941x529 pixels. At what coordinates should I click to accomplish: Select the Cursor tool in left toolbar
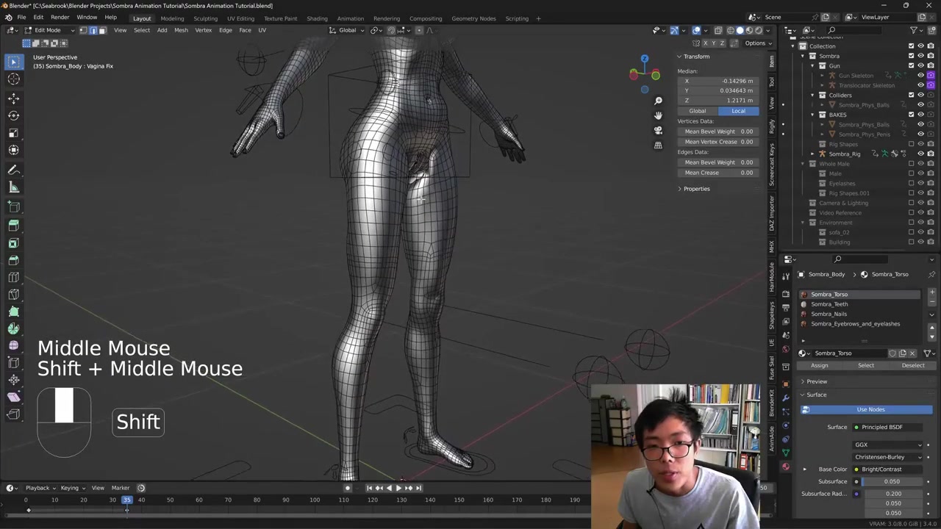click(13, 79)
